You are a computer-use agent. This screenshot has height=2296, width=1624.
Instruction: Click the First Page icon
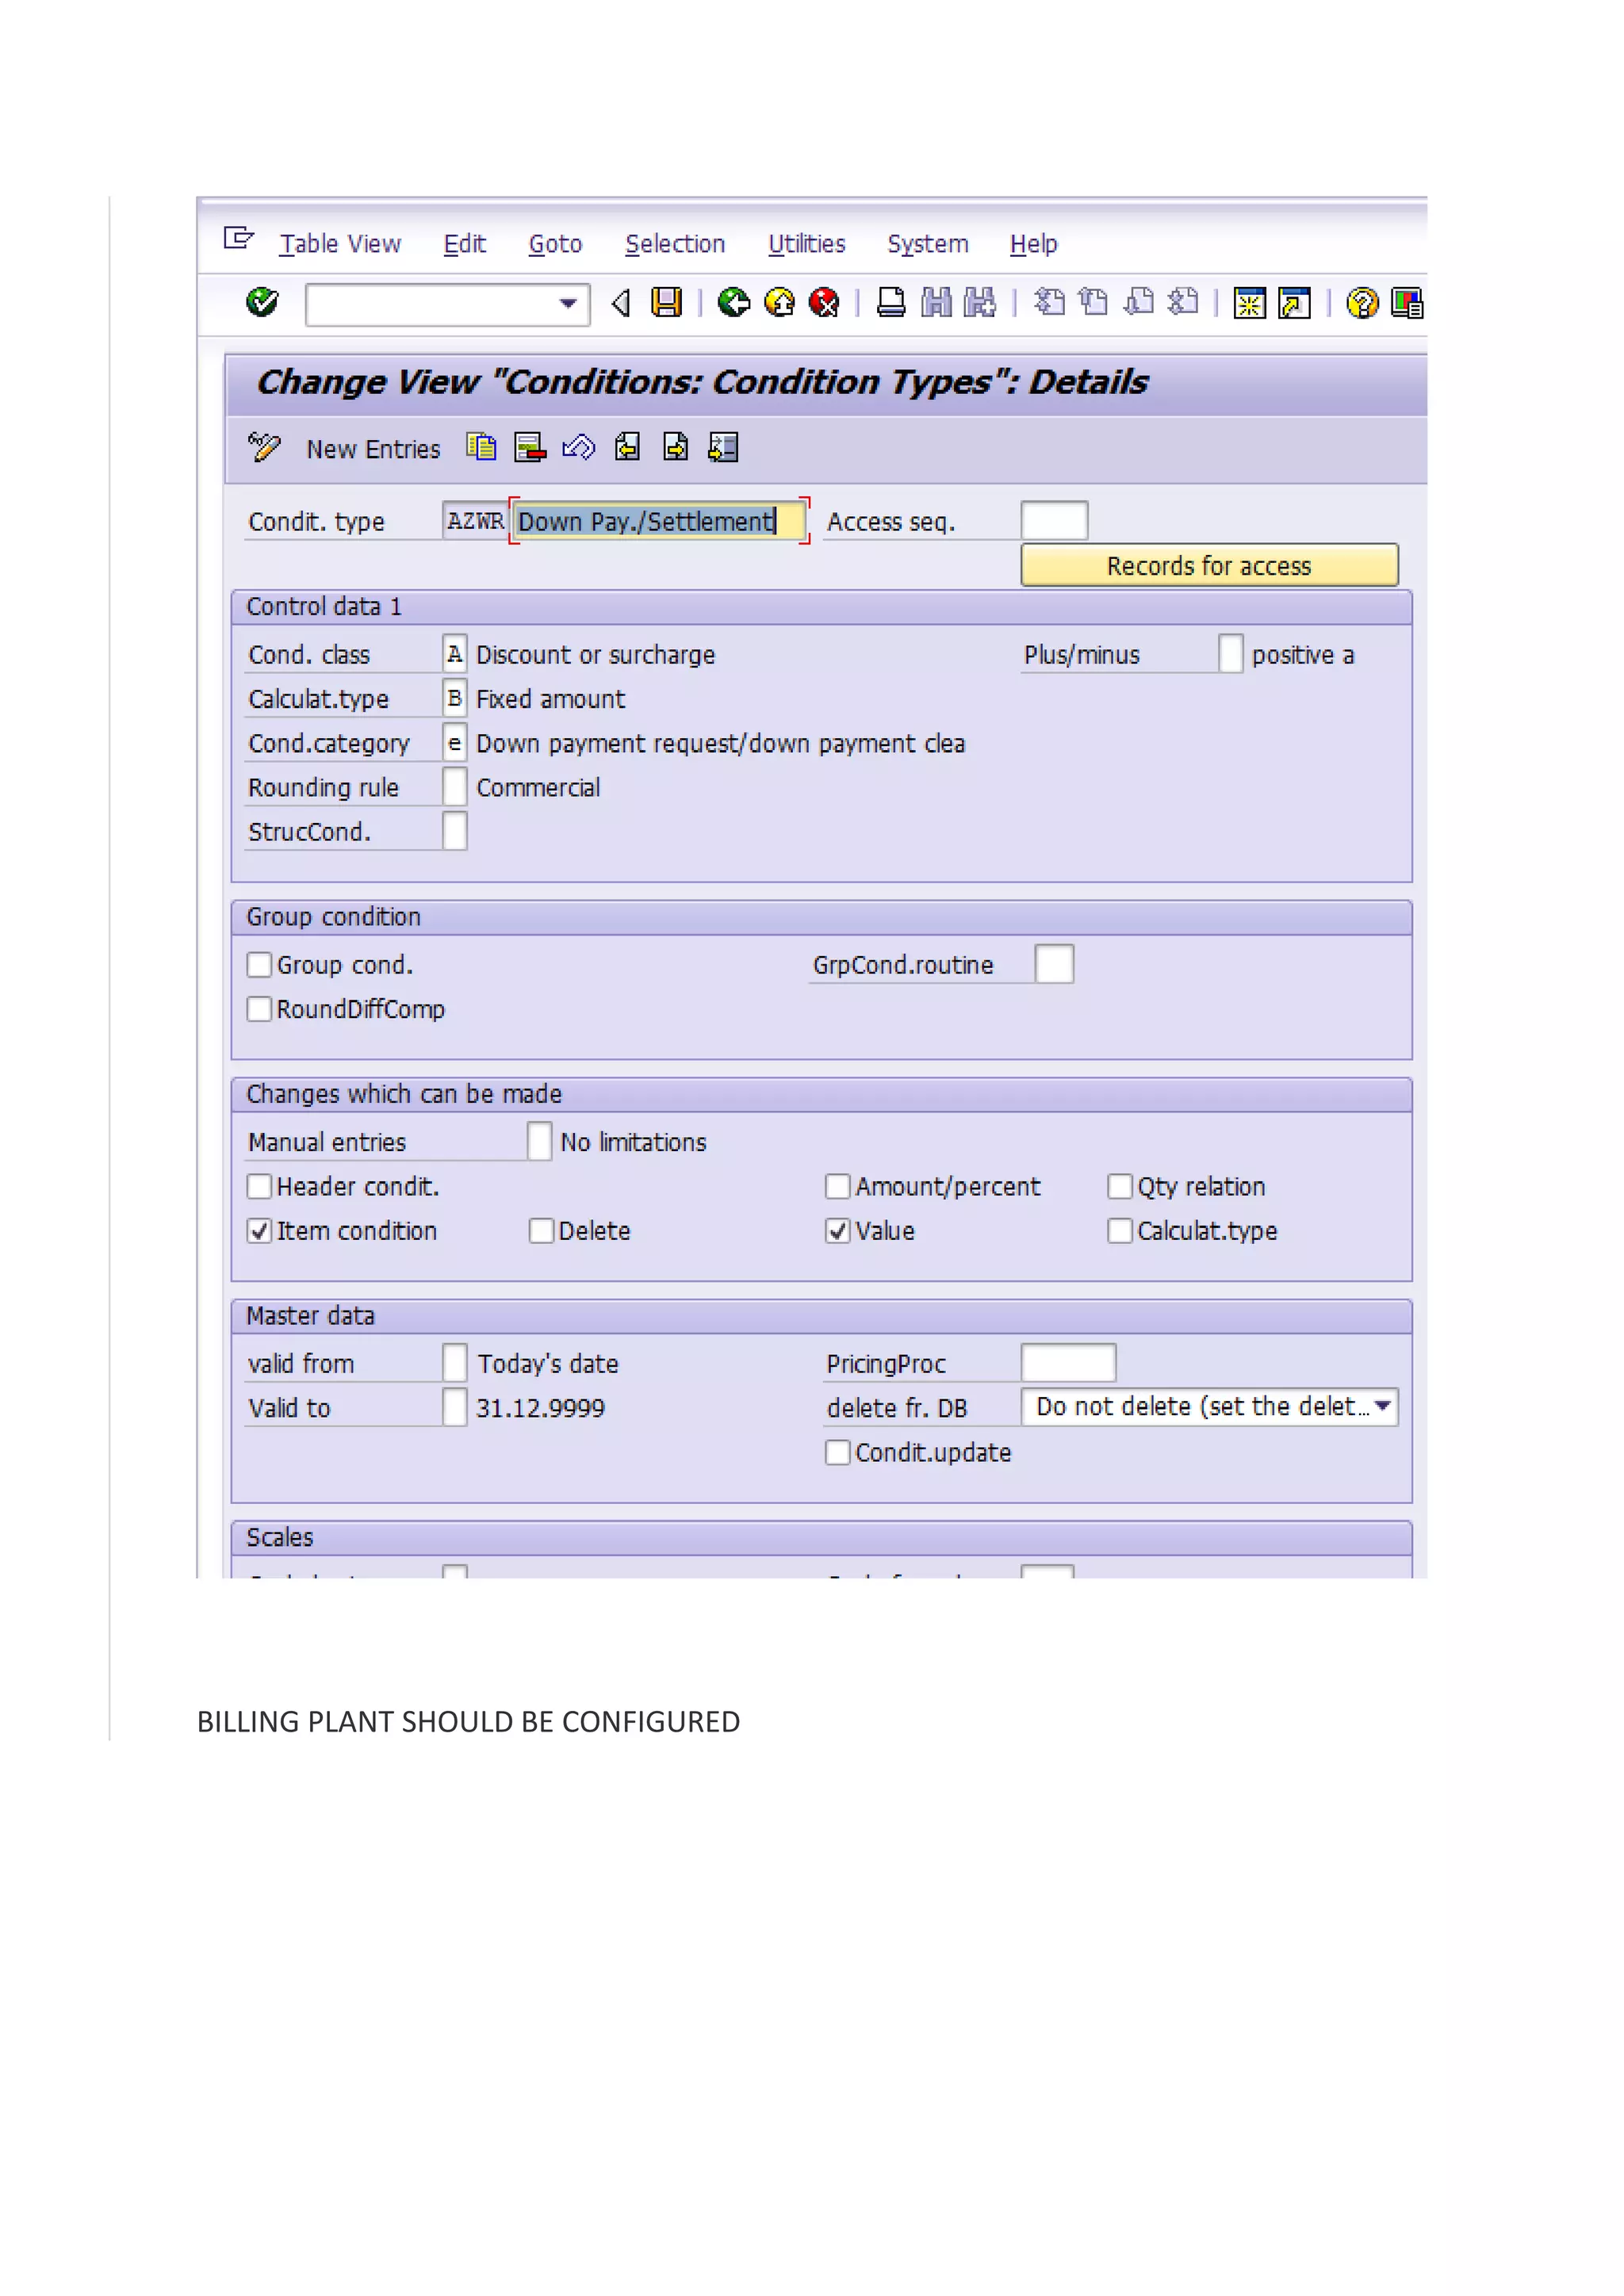click(x=1049, y=302)
